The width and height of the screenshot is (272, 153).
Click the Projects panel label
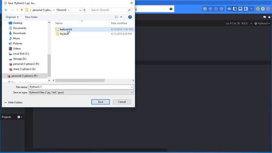6,117
